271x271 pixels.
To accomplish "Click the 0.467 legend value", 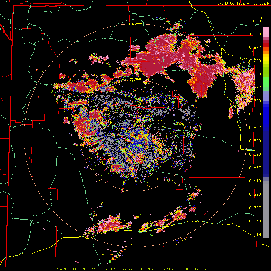I will click(255, 168).
